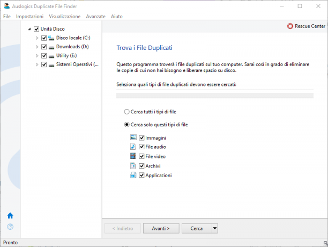Click the Rescue Center lifebuoy icon
Image resolution: width=328 pixels, height=247 pixels.
coord(290,26)
